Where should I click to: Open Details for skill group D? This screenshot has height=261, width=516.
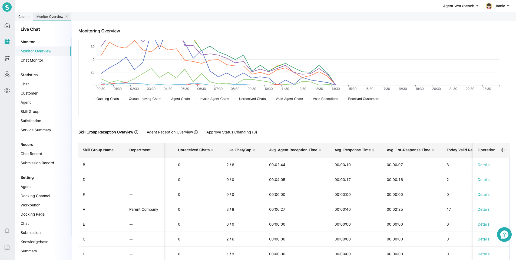point(484,180)
